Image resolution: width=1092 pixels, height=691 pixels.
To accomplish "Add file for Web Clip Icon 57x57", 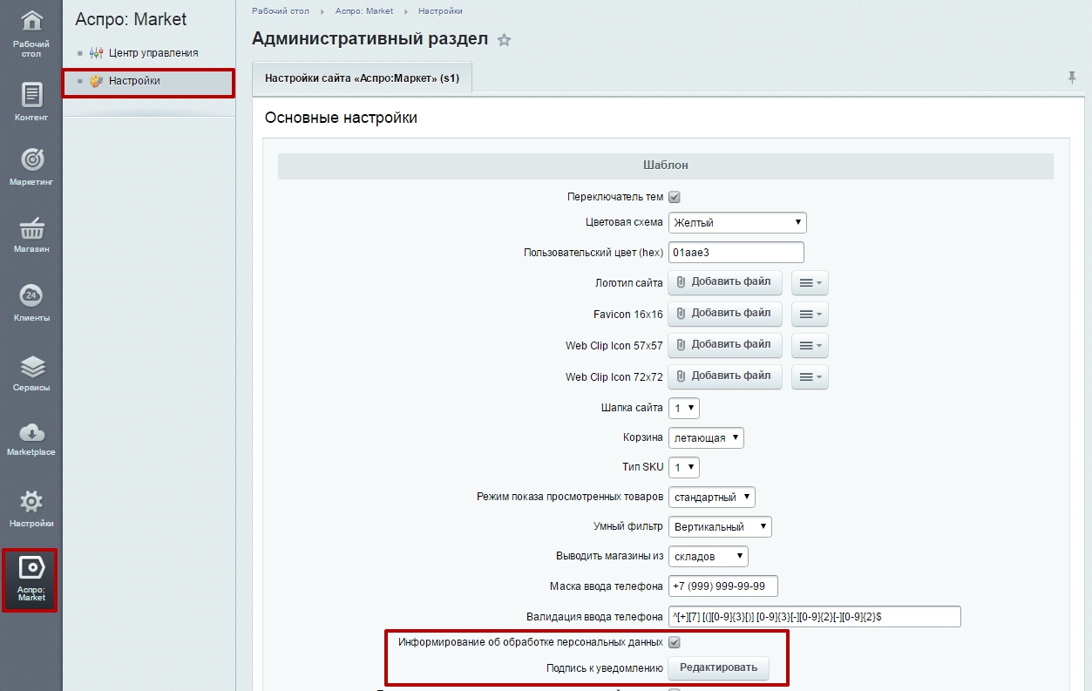I will (725, 345).
